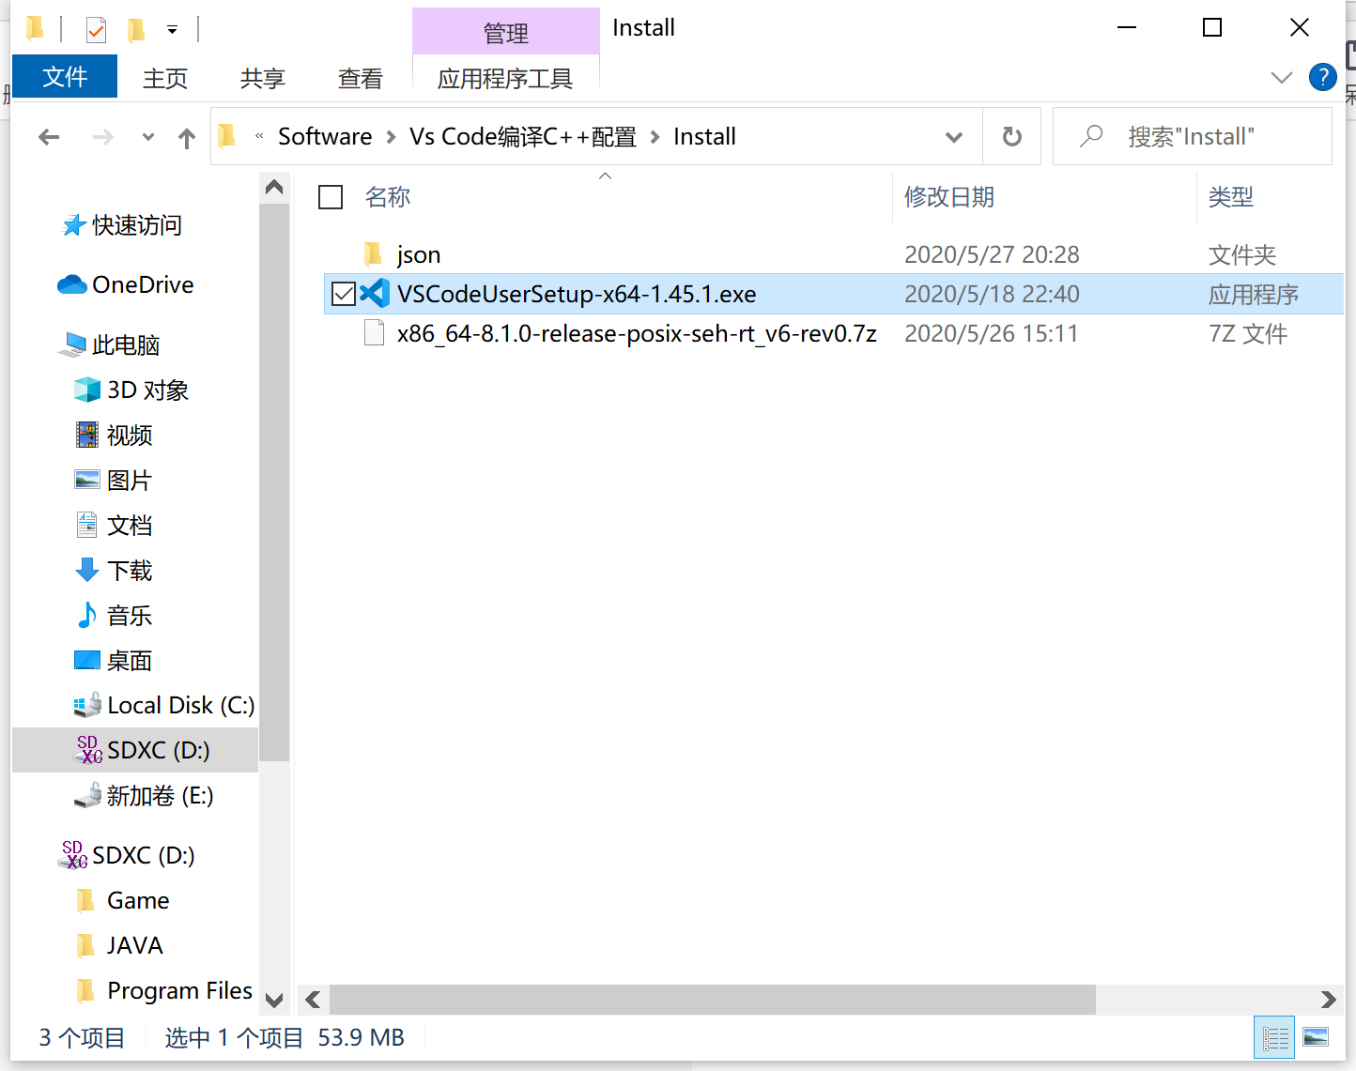
Task: Uncheck the VSCodeUserSetup-x64-1.45.1.exe checkbox
Action: click(344, 294)
